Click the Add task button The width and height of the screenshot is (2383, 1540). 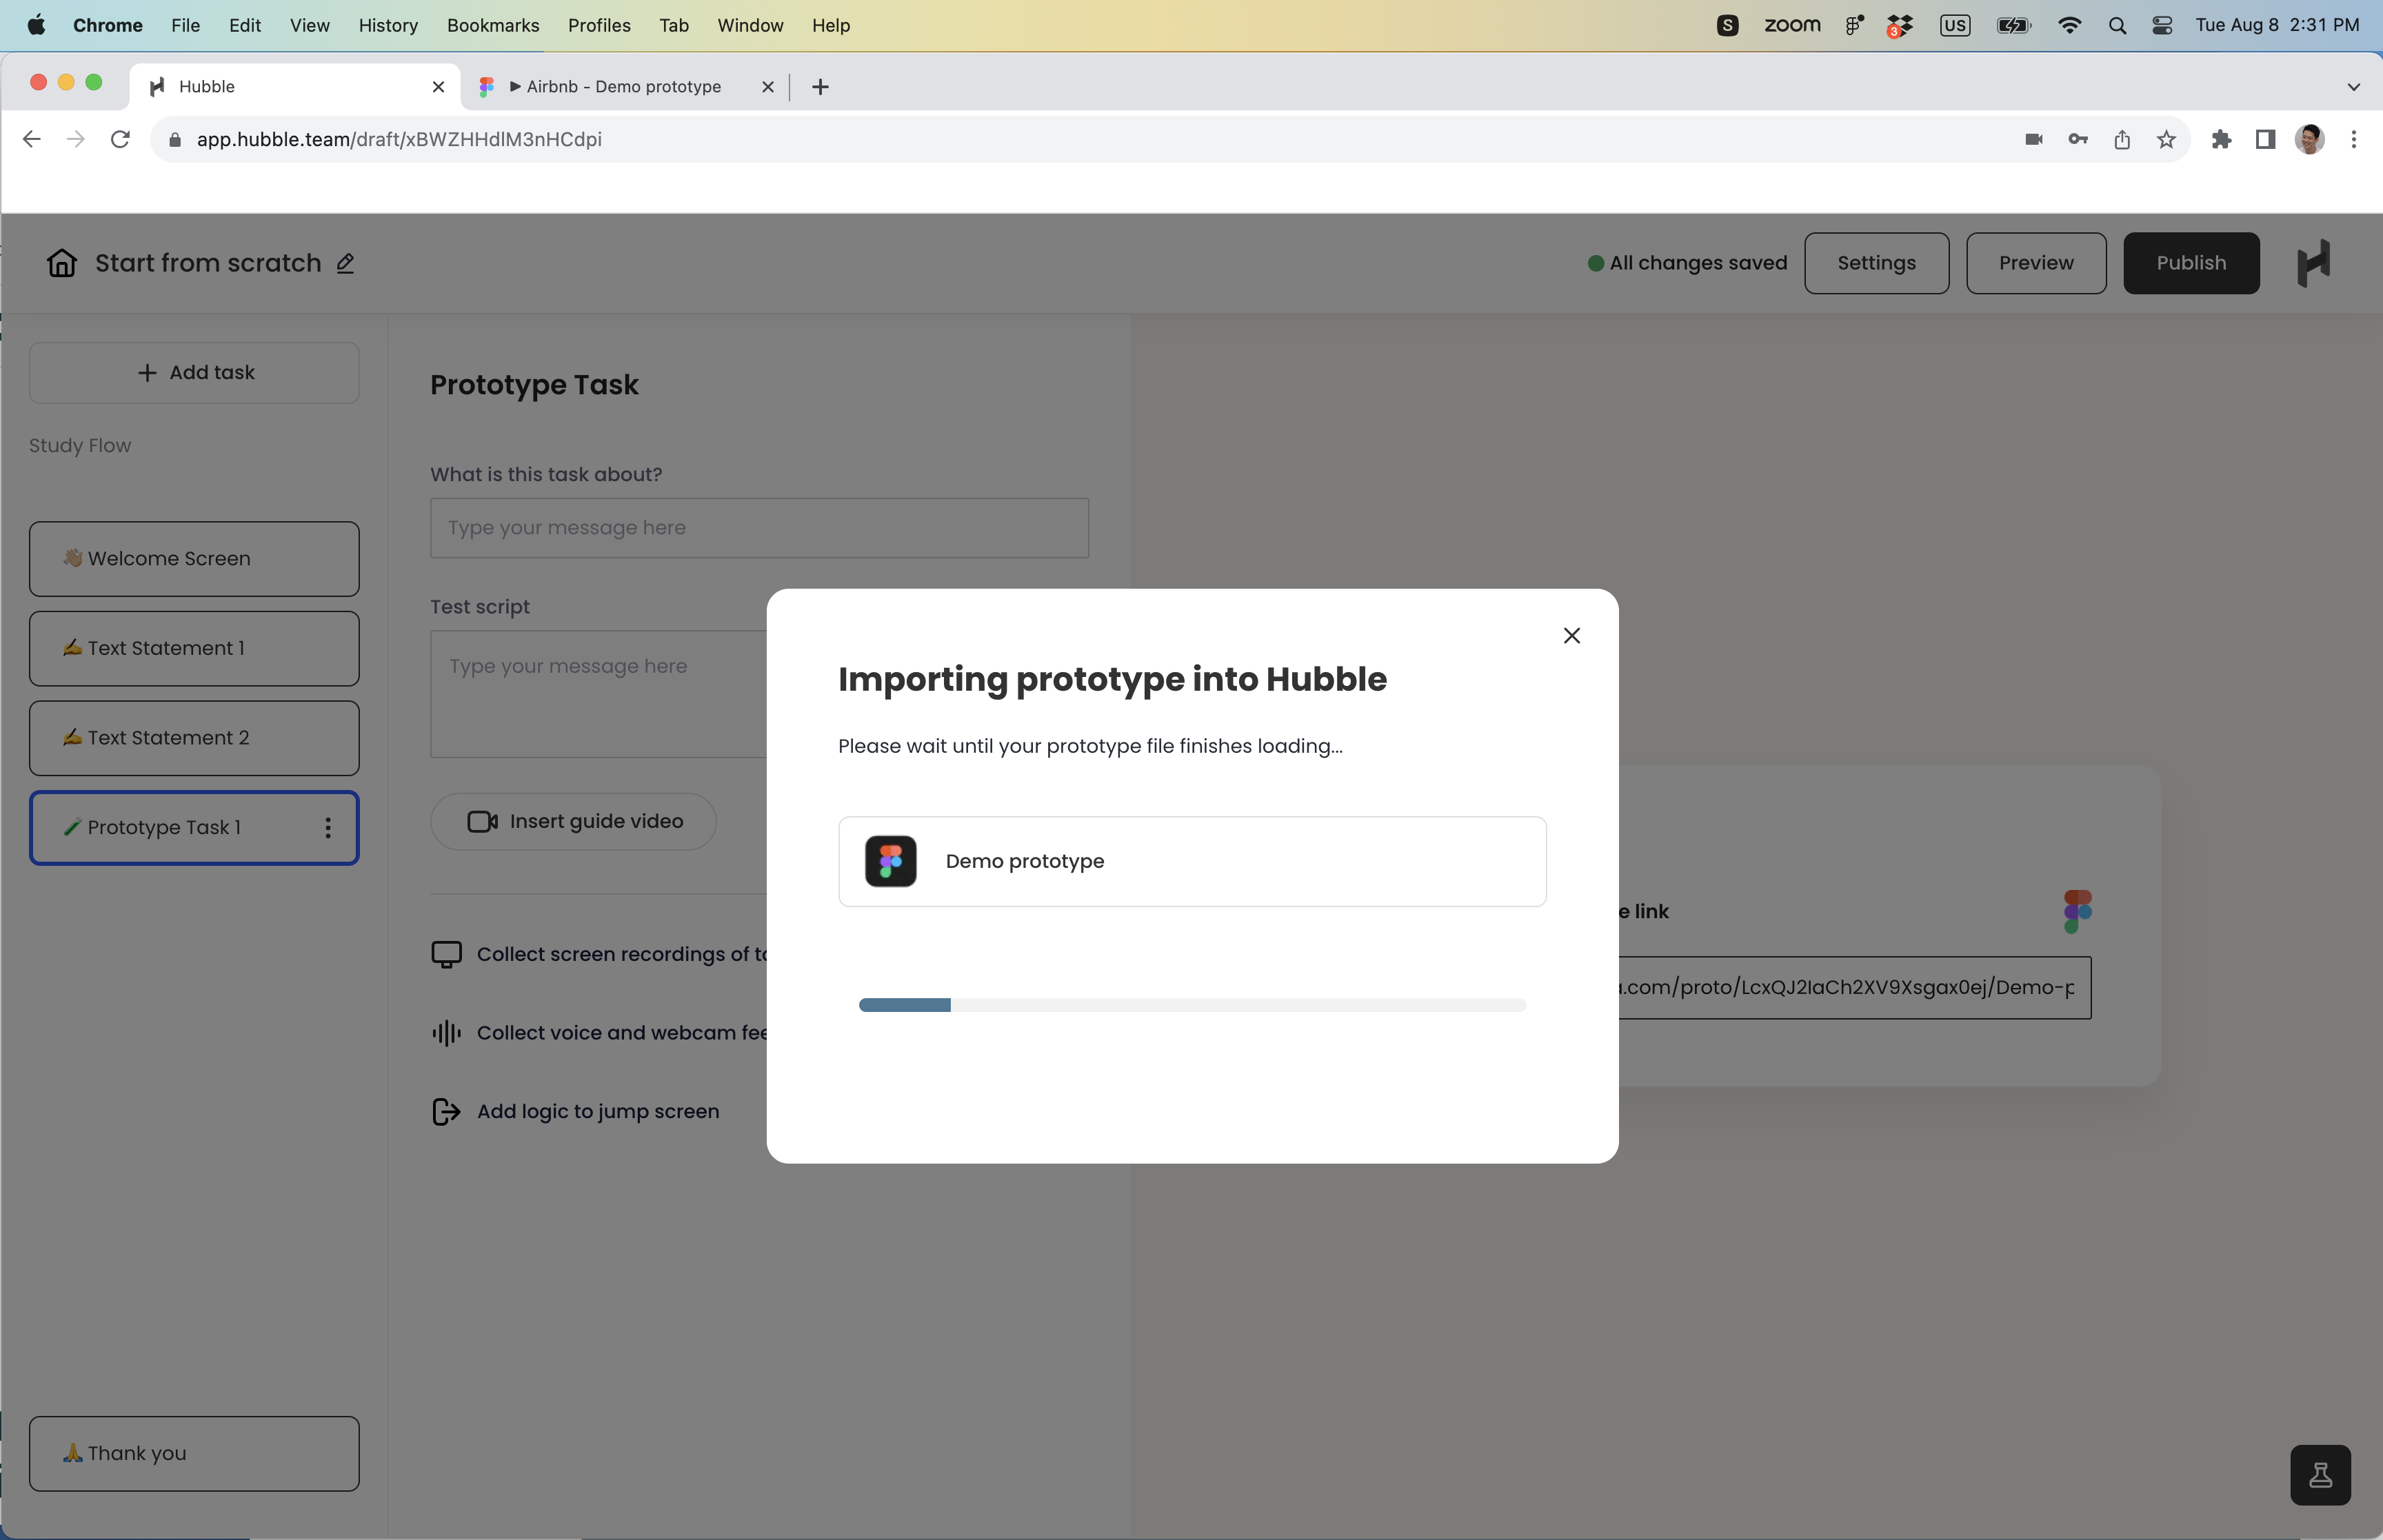[194, 373]
